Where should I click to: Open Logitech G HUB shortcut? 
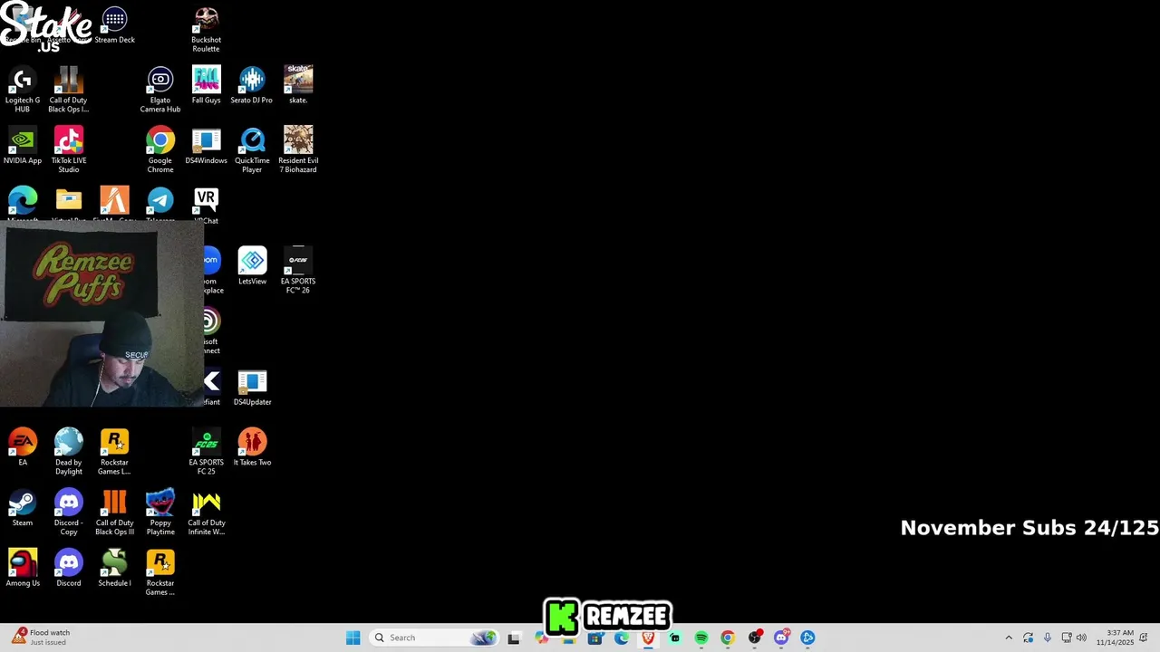coord(23,89)
